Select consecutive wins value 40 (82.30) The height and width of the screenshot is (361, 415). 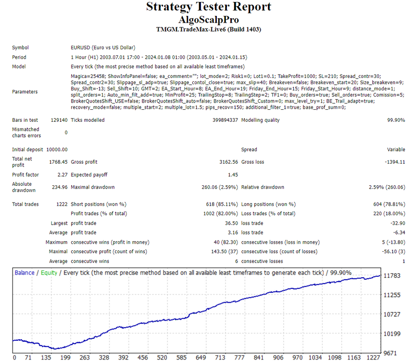(x=226, y=242)
